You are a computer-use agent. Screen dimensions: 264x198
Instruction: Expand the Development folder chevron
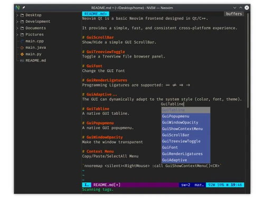point(17,22)
